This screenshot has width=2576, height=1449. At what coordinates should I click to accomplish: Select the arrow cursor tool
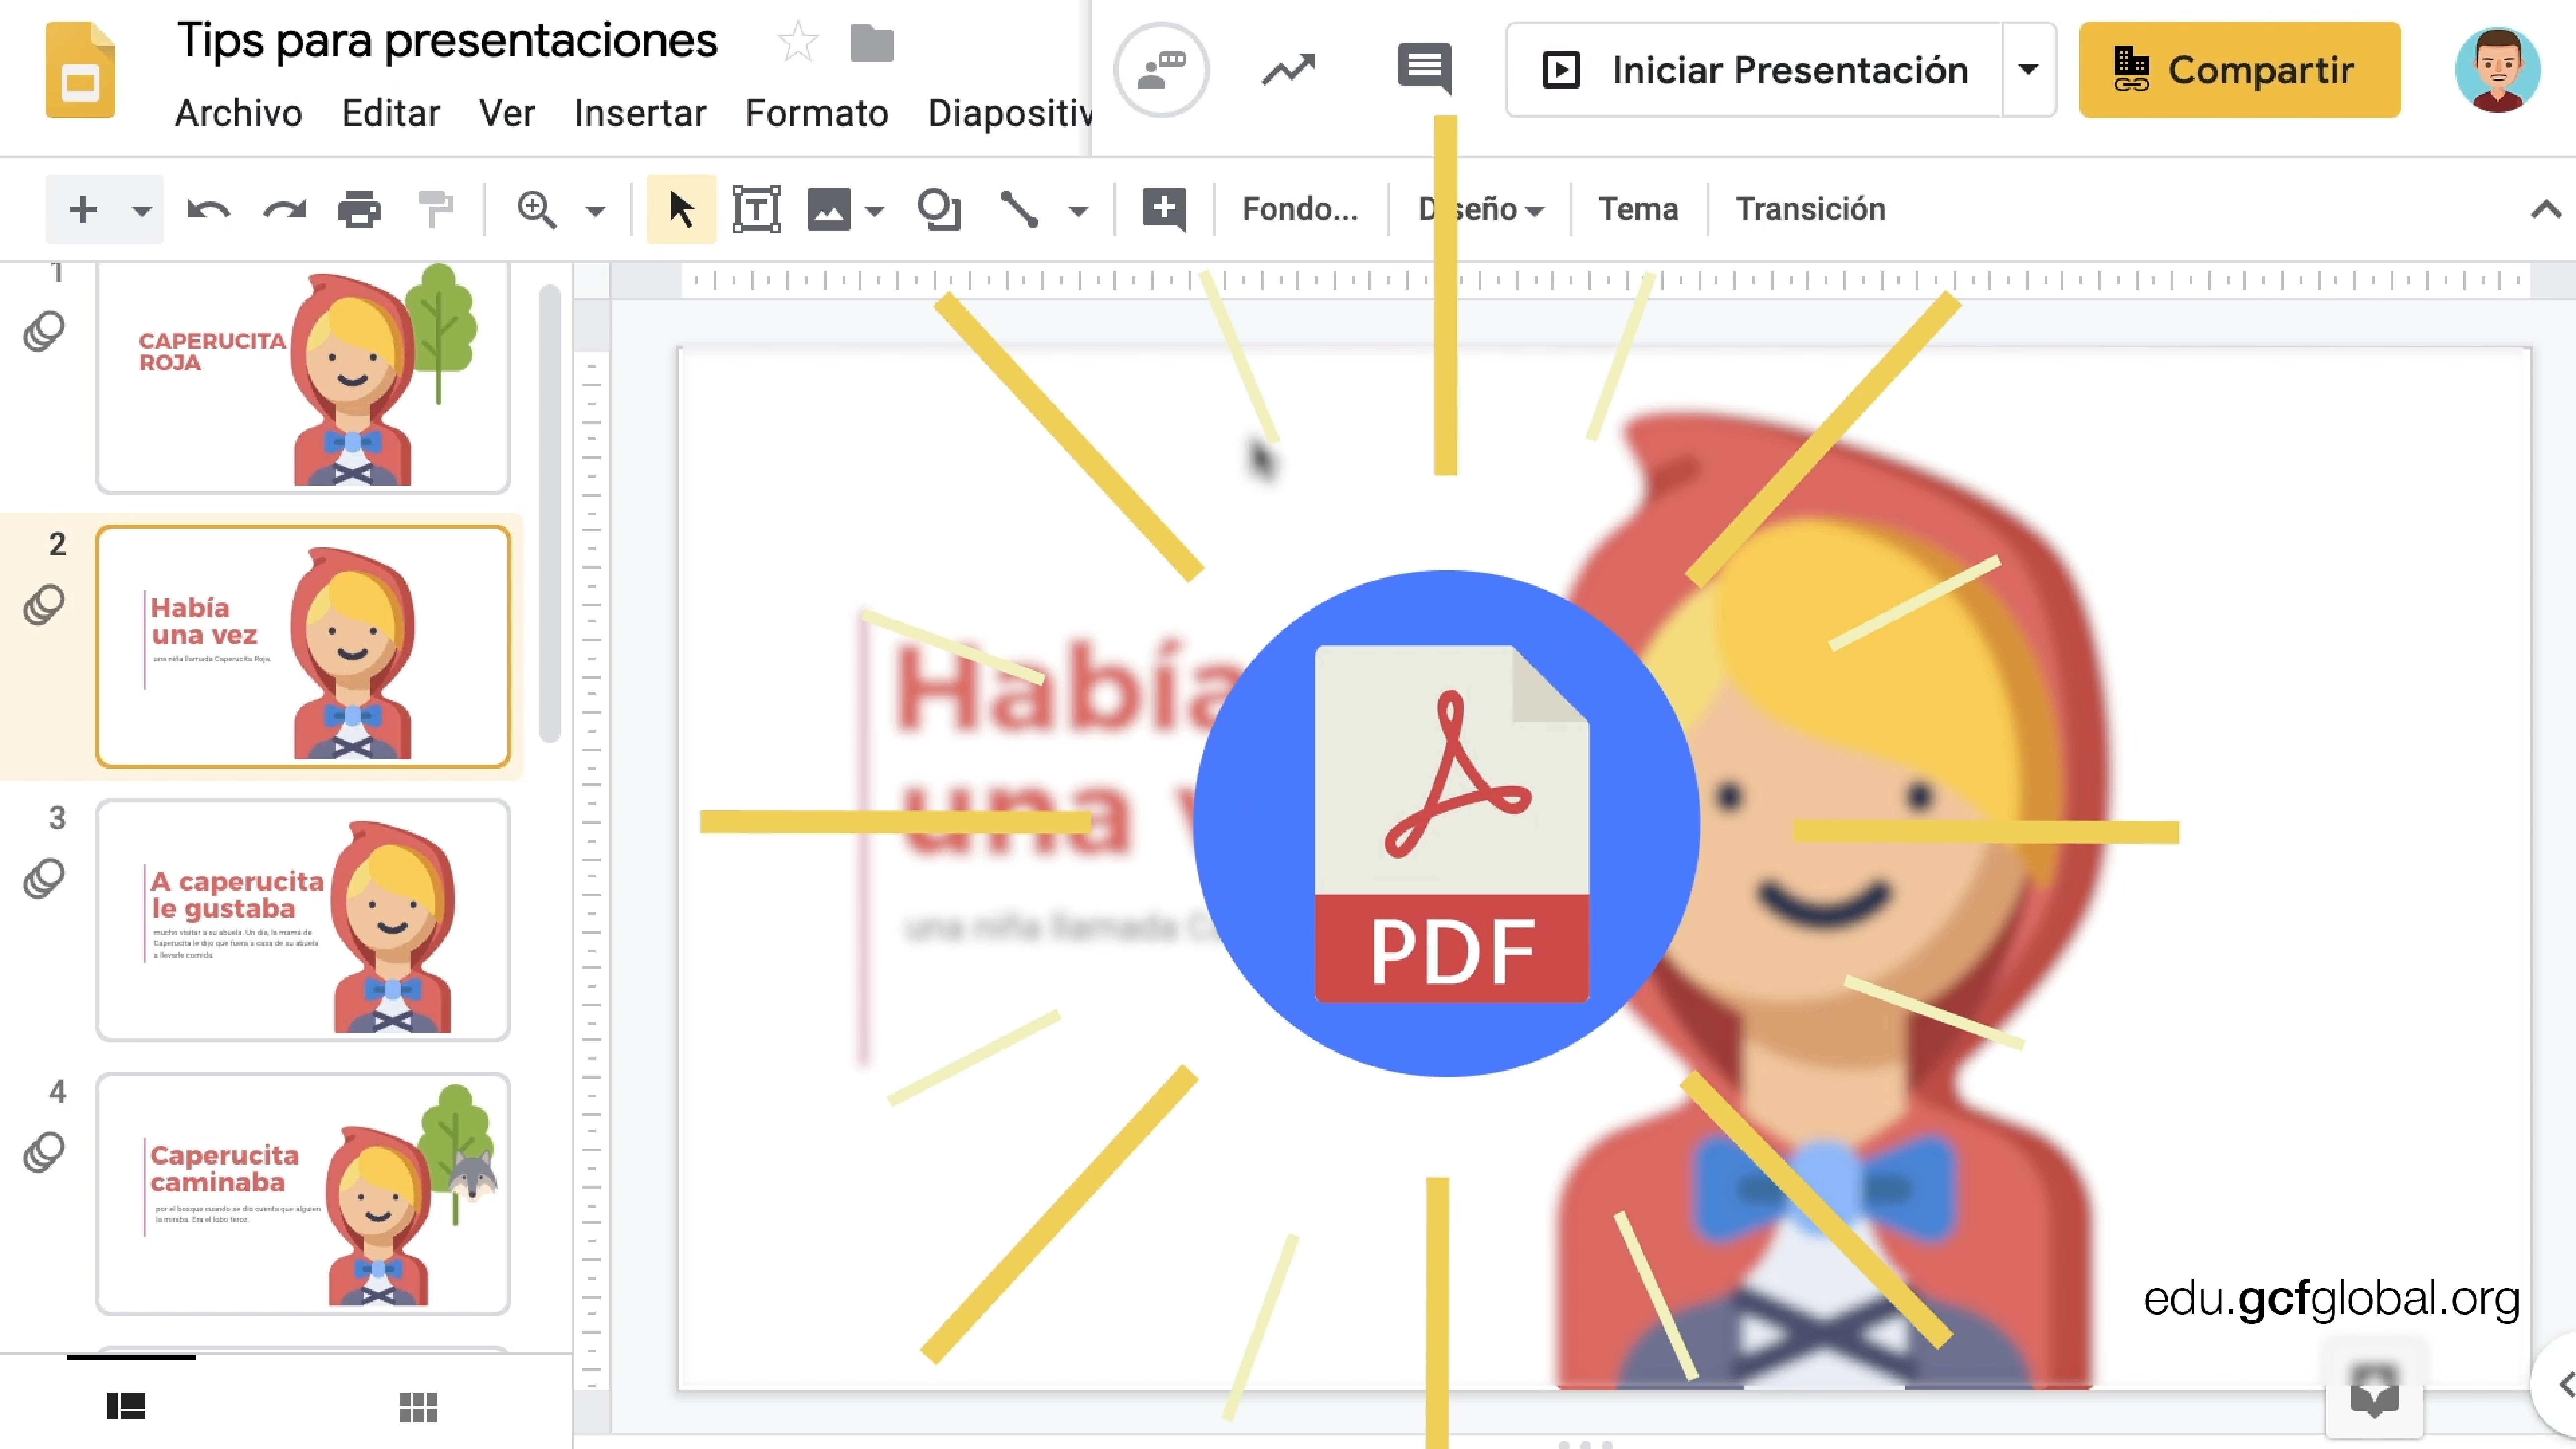[x=681, y=209]
